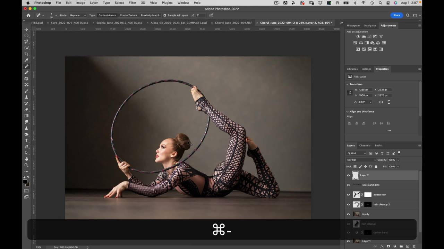The width and height of the screenshot is (444, 249).
Task: Select the Elliptical Marquee tool
Action: pos(26,35)
